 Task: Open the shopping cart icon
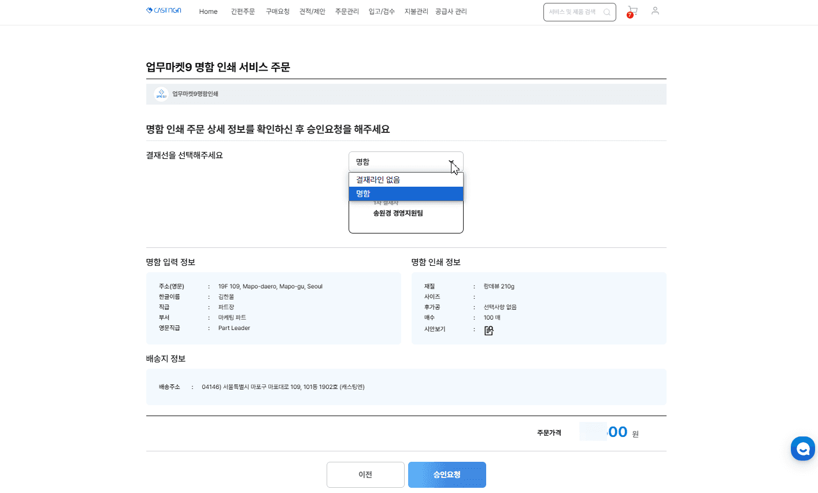coord(632,11)
